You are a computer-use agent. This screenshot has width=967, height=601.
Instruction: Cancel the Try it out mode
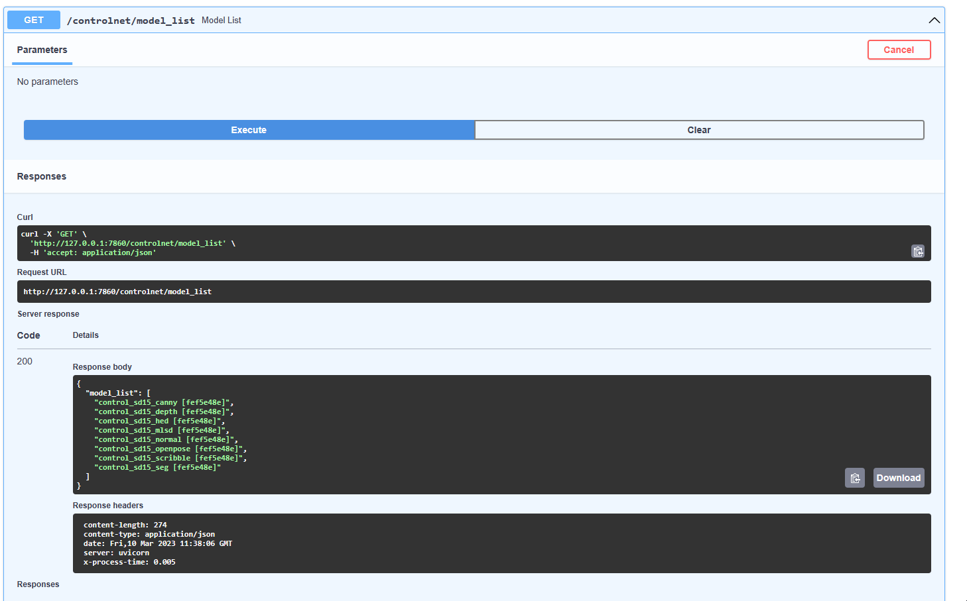coord(899,49)
